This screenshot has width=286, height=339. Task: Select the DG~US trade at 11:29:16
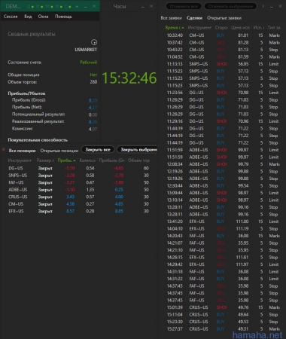[223, 121]
